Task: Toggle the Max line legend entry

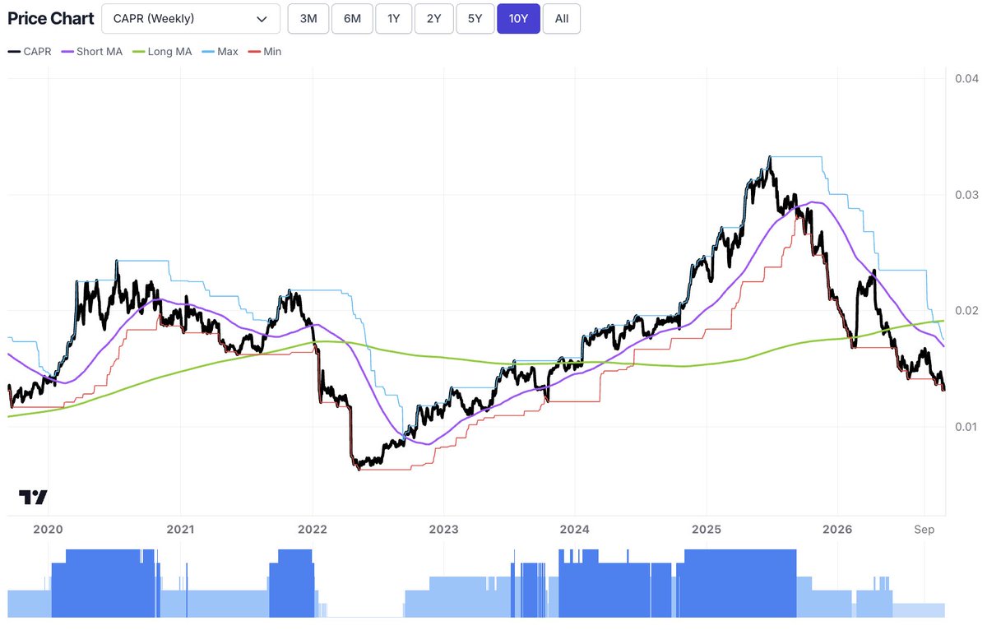Action: coord(220,52)
